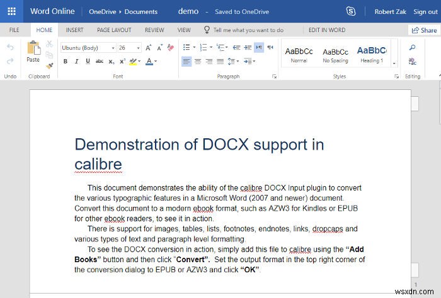Click the Decrease Indent icon
The height and width of the screenshot is (298, 441).
tap(236, 47)
